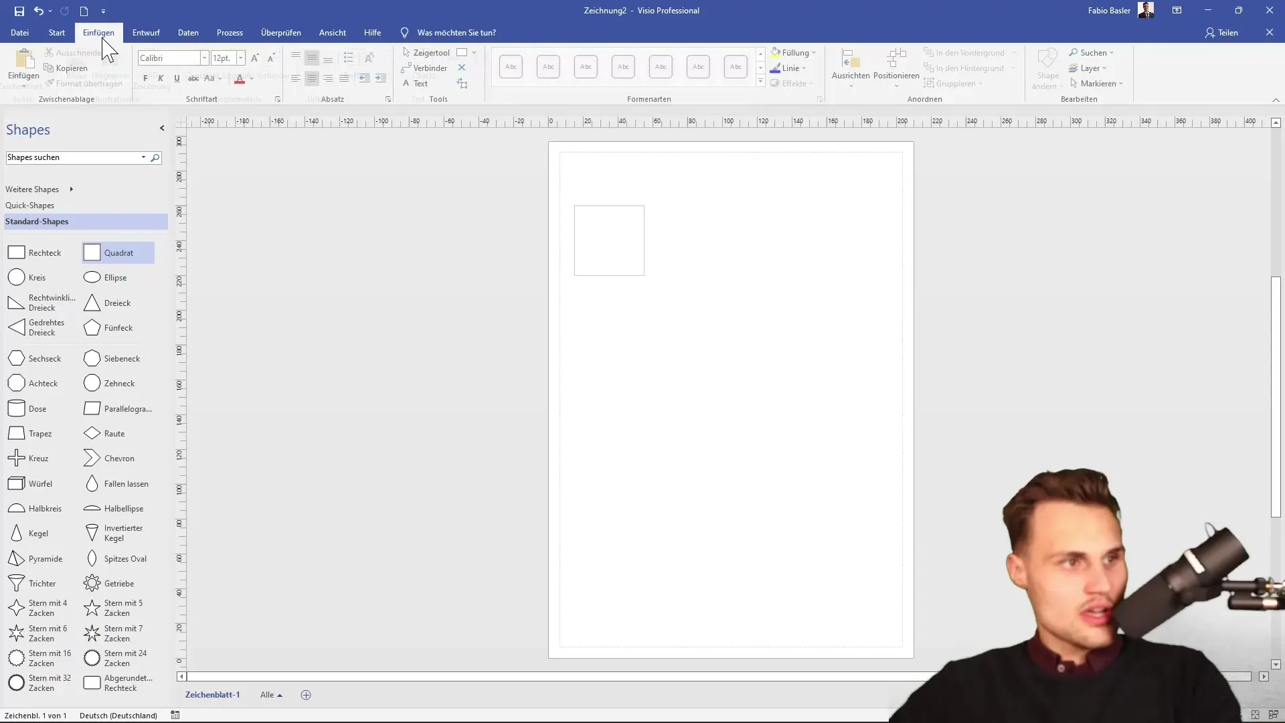Expand the Weitere Shapes submenu arrow
This screenshot has width=1285, height=723.
tap(71, 189)
